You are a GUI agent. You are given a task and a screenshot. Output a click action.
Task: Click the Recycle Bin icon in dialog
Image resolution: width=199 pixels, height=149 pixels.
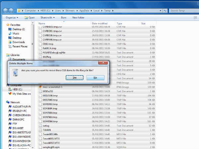(15, 72)
